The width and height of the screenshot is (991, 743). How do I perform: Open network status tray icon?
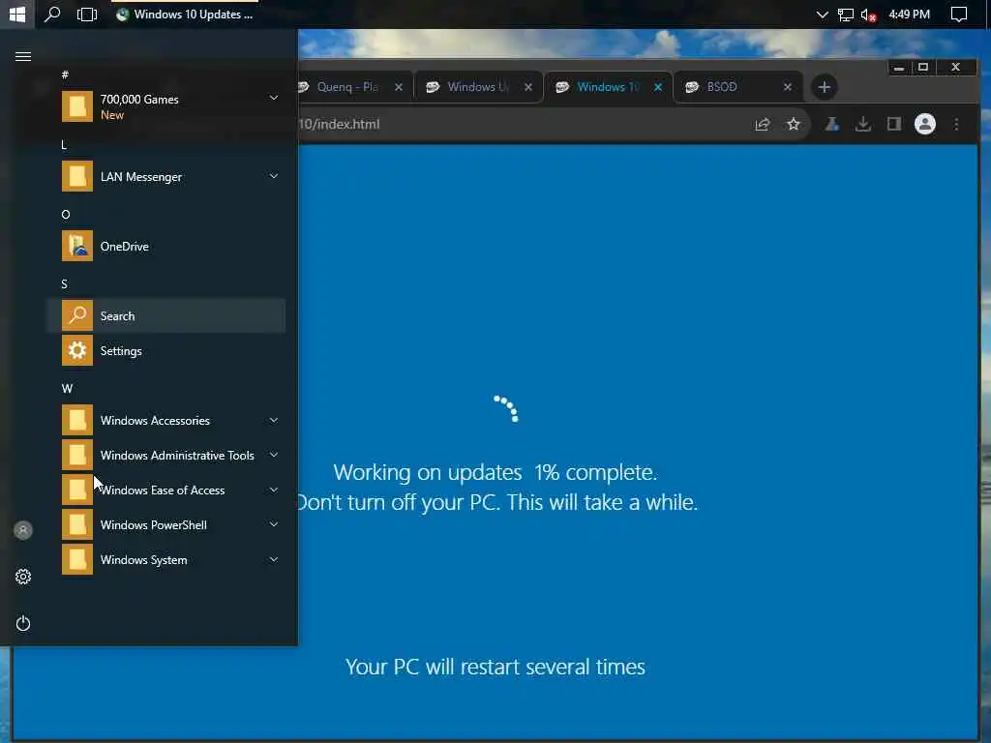coord(845,15)
